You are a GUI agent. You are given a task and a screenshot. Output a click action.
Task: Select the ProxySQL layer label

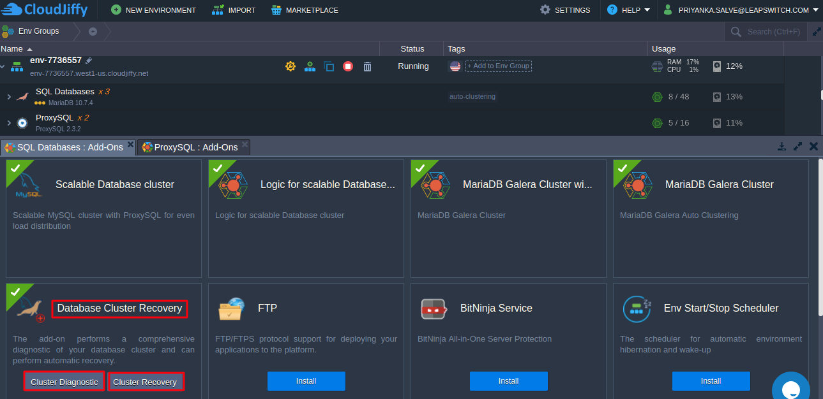pos(54,118)
